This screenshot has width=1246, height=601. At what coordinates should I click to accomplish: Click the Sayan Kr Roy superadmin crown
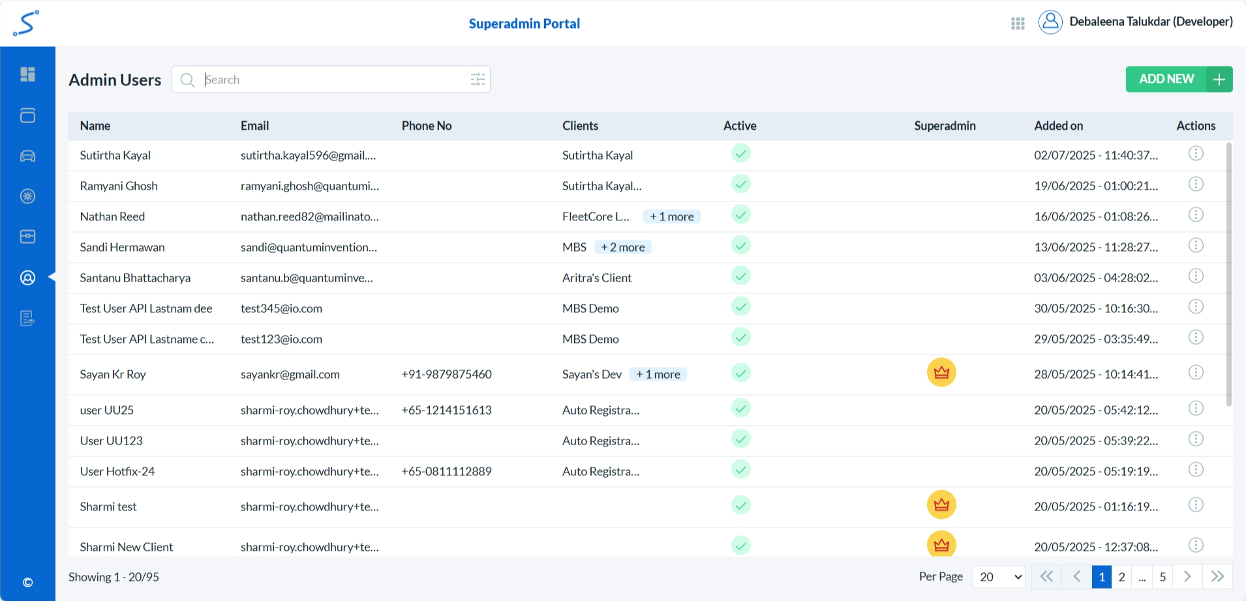(941, 373)
